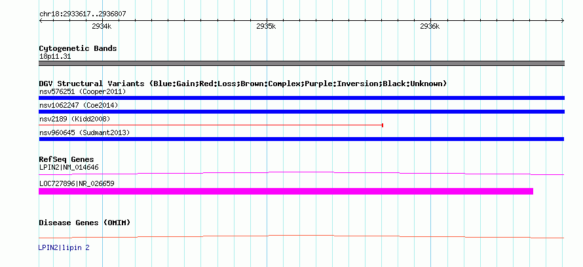
Task: Click the nsv960645 (Sudmant2013) label
Action: [85, 133]
